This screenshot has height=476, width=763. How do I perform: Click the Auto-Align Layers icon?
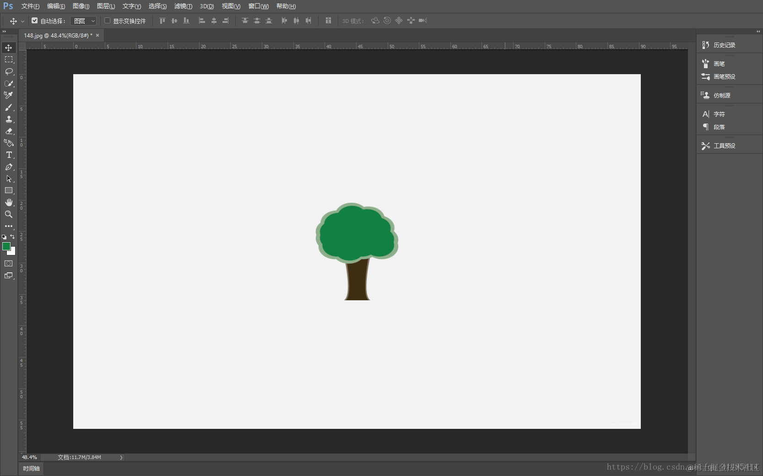pyautogui.click(x=328, y=21)
